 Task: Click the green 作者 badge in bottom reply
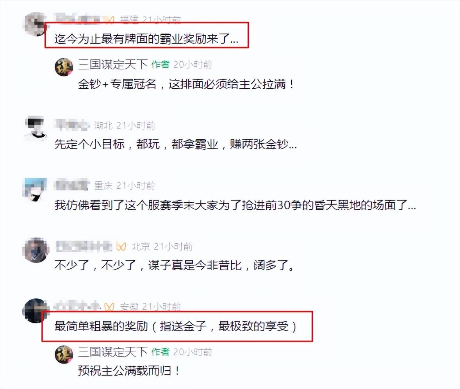tap(160, 352)
